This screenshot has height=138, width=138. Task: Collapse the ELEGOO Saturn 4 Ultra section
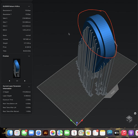tap(29, 6)
